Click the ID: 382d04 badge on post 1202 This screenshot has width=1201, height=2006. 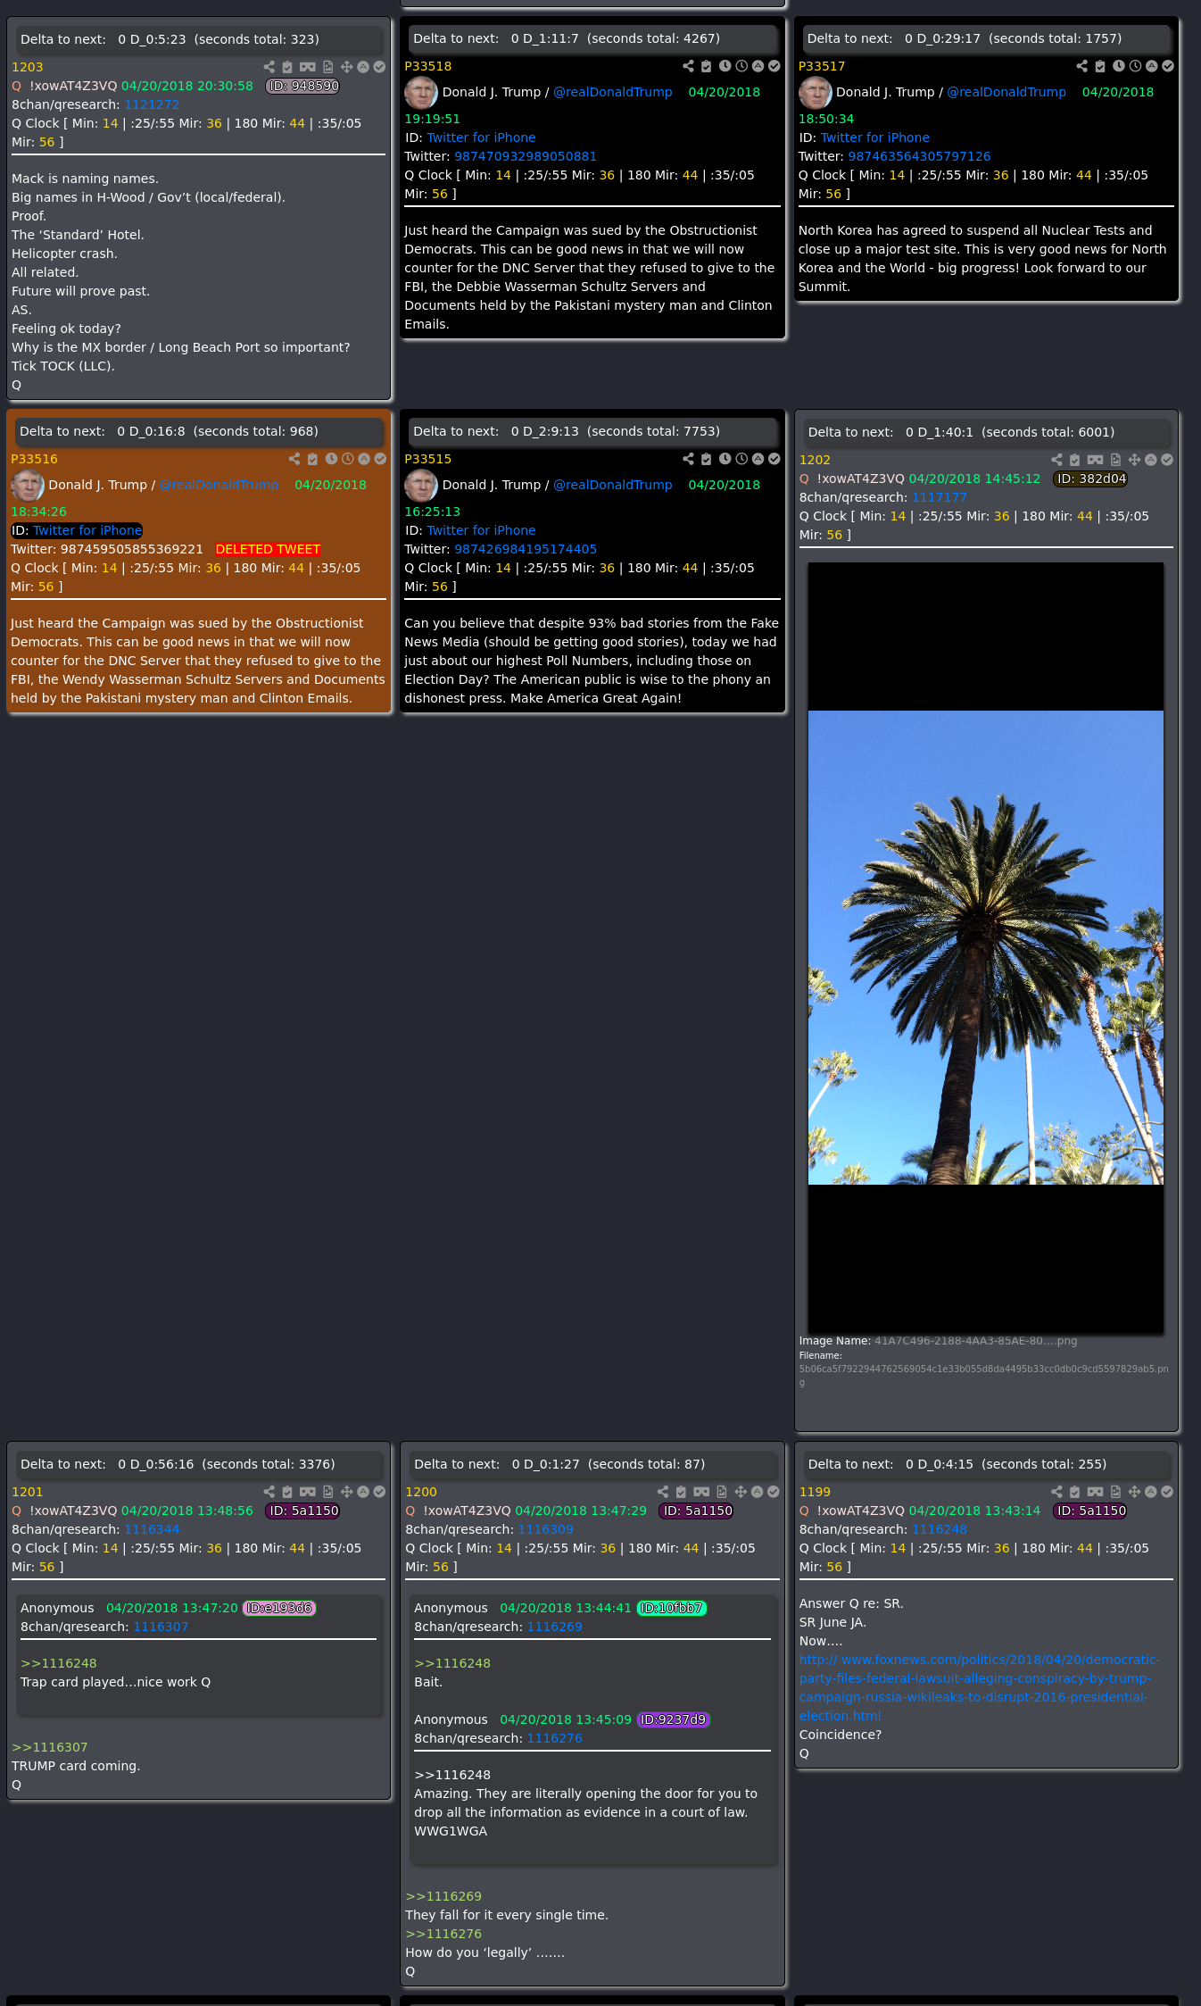coord(1091,479)
